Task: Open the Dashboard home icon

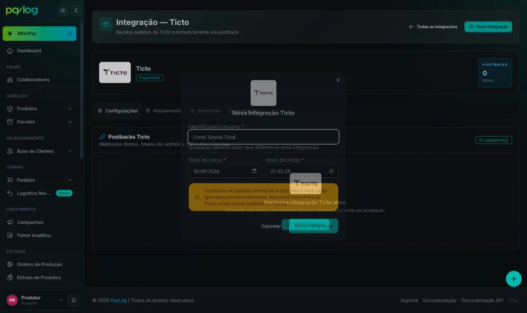Action: click(10, 50)
